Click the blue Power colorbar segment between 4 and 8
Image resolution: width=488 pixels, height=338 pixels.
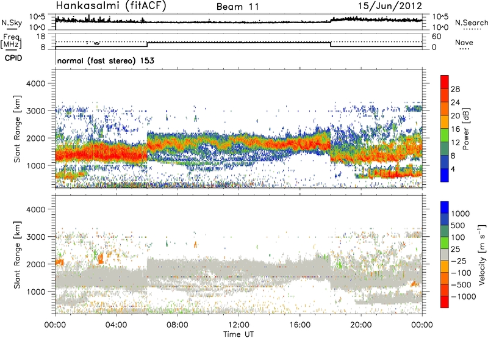[445, 162]
